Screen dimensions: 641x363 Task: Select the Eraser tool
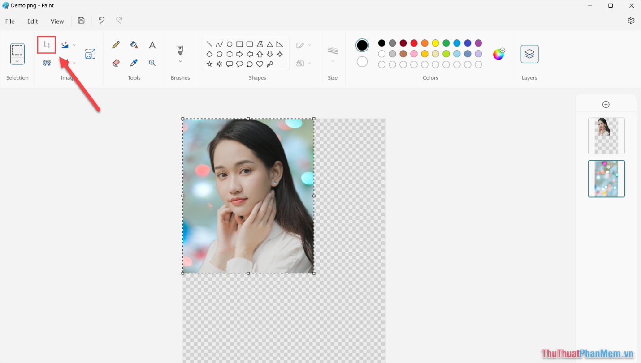(x=116, y=63)
